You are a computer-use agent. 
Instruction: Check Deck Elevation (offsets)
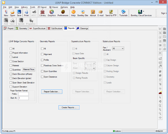point(11,74)
